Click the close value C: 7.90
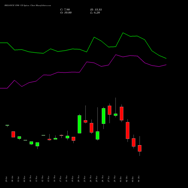The width and height of the screenshot is (188, 188). coord(65,10)
